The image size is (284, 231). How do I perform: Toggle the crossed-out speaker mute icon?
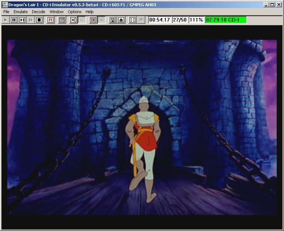(x=73, y=20)
